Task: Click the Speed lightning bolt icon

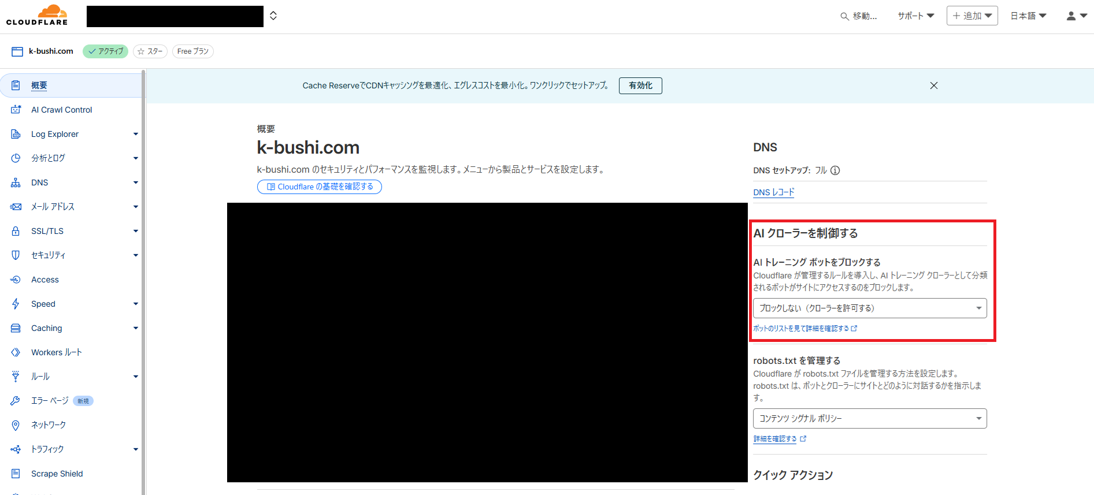Action: 16,304
